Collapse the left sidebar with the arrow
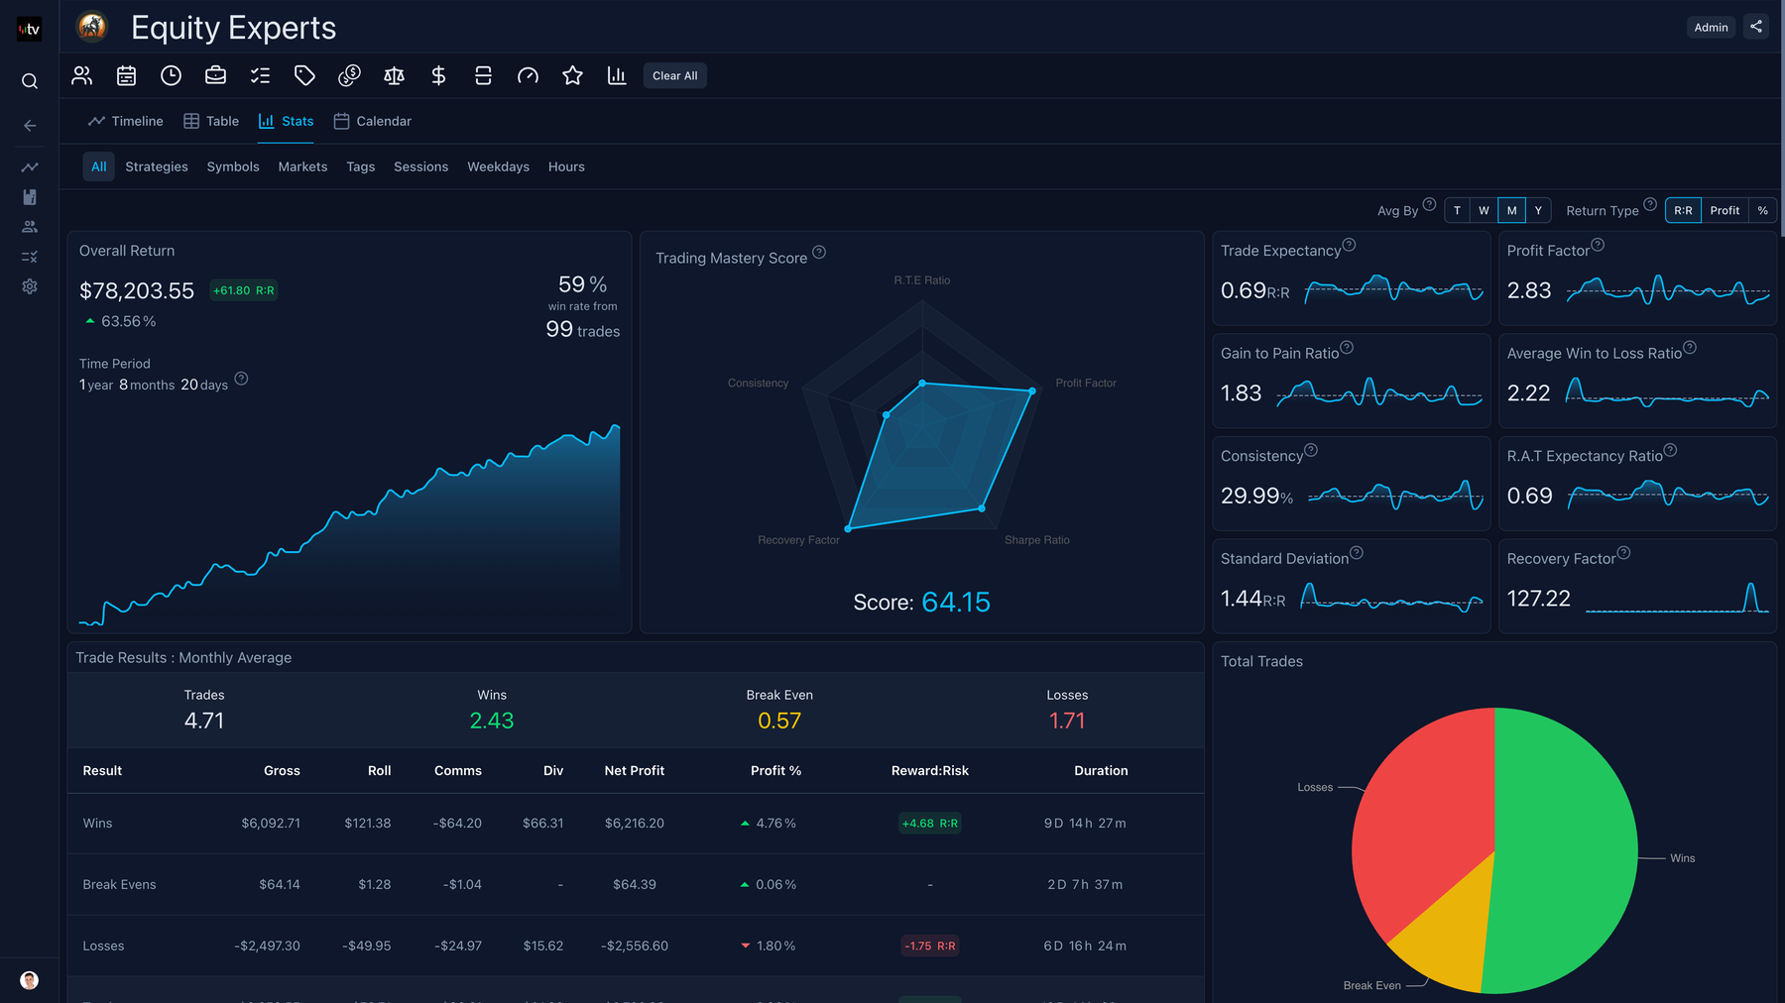This screenshot has width=1785, height=1003. (x=29, y=125)
